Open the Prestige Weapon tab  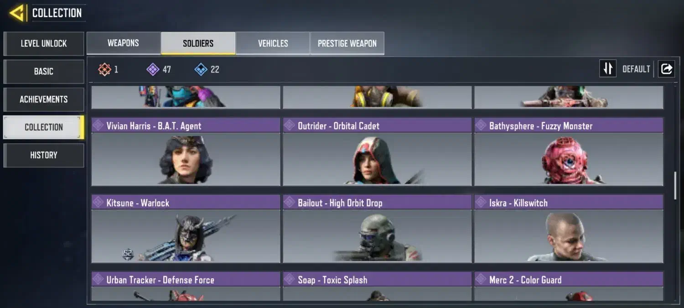pos(347,43)
